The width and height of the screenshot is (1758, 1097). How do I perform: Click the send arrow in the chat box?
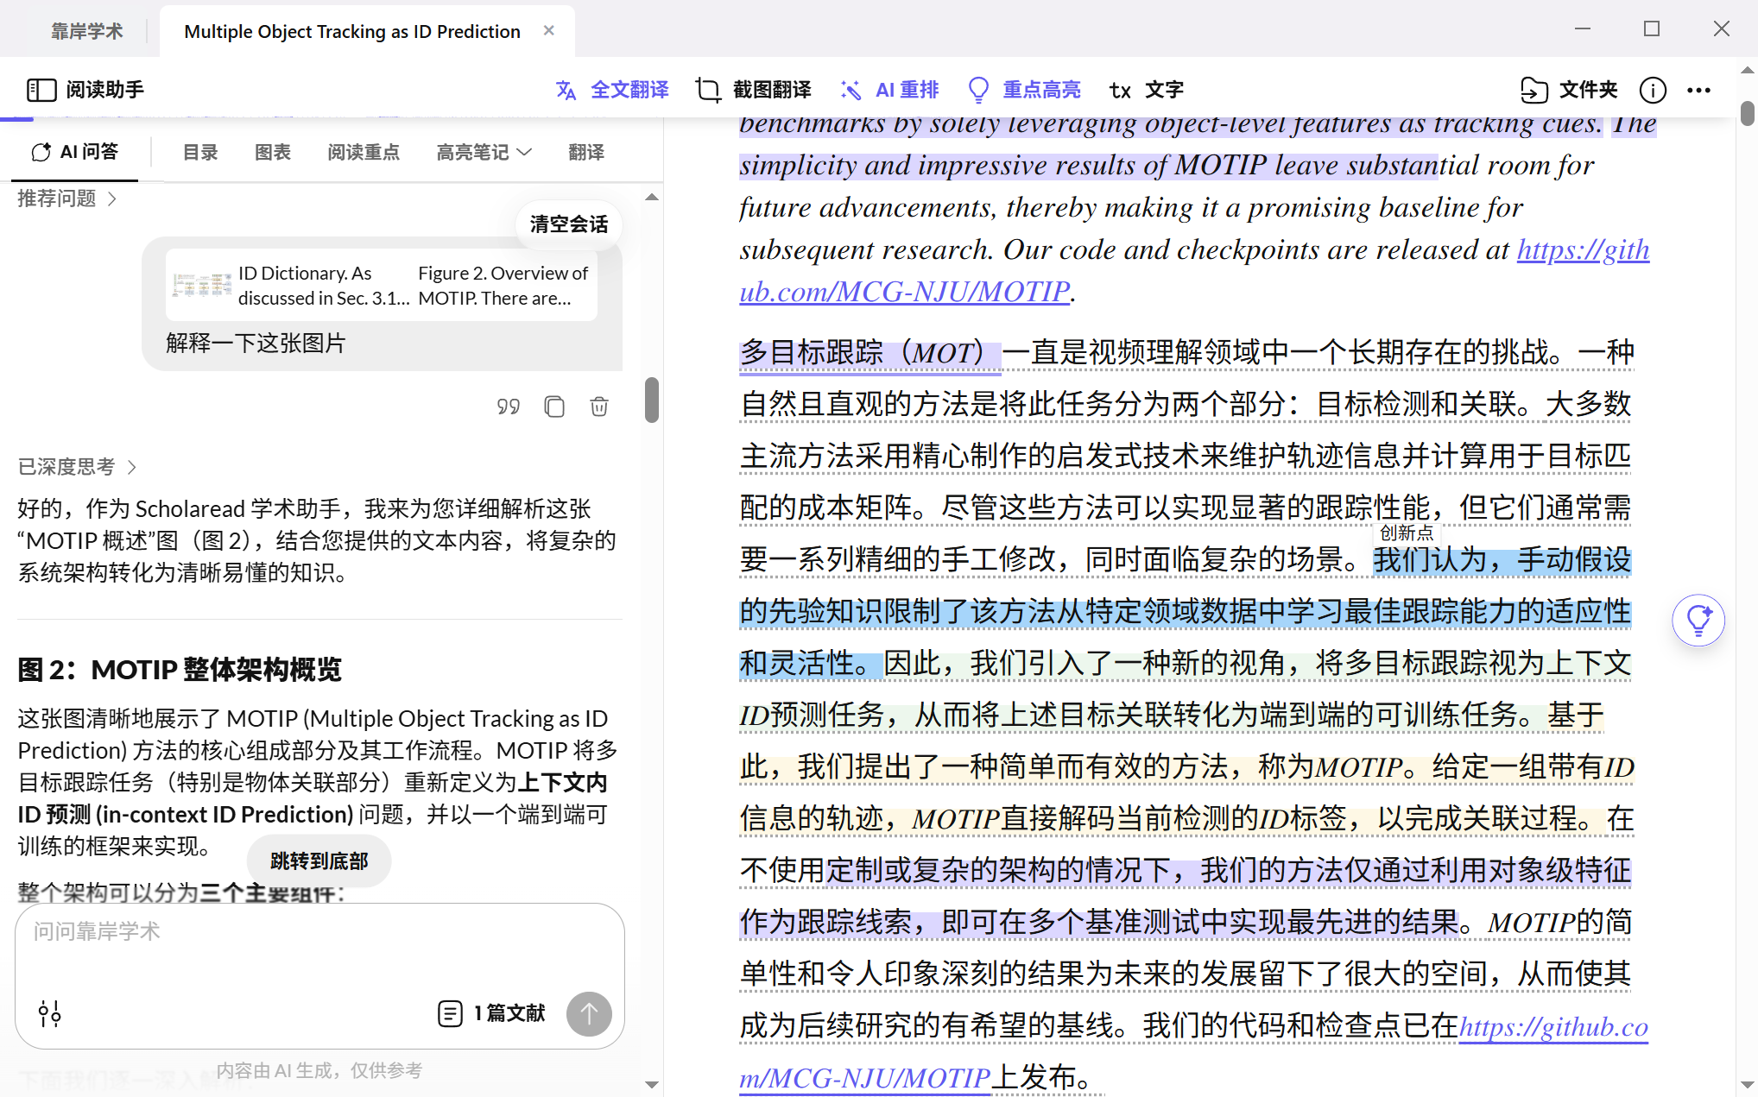coord(589,1014)
